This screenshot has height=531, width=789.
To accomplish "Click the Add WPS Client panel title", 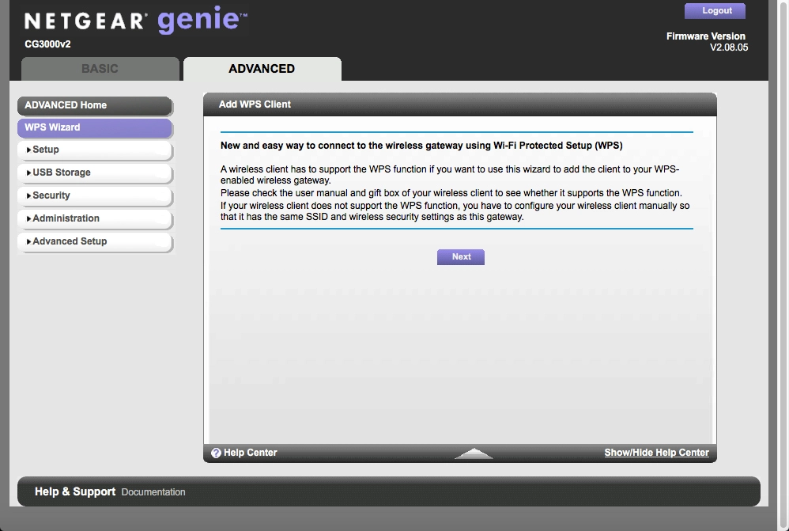I will [x=255, y=104].
